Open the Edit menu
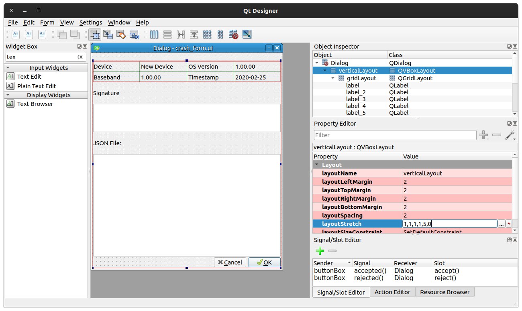Screen dimensions: 522x311 pos(29,22)
